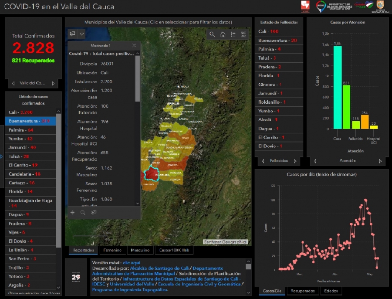Click the pan icon in popup footer
The width and height of the screenshot is (392, 299).
click(x=72, y=212)
